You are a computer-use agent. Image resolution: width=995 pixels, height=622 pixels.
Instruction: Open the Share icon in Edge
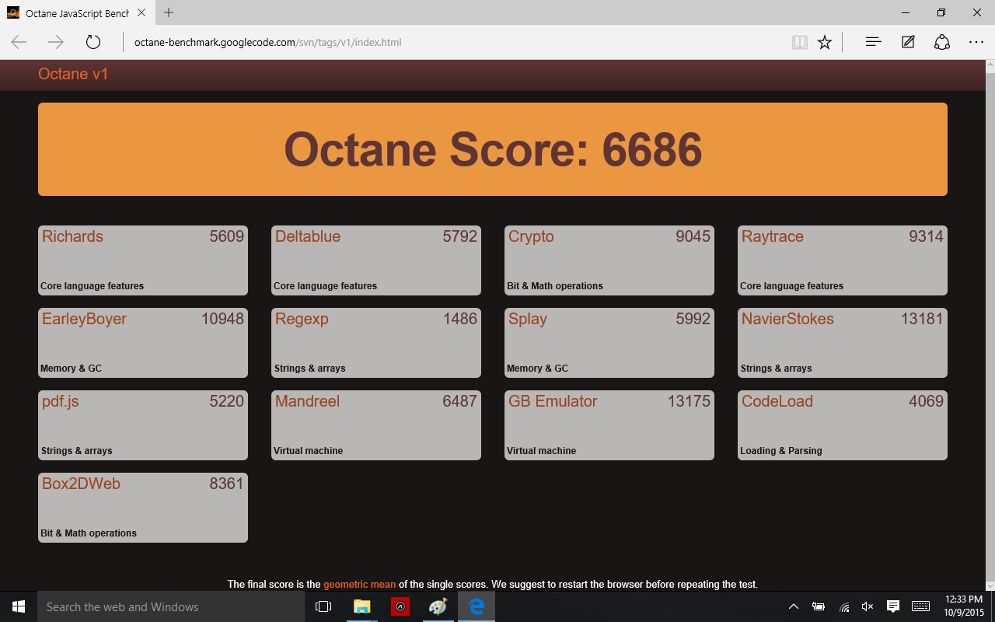pyautogui.click(x=942, y=42)
